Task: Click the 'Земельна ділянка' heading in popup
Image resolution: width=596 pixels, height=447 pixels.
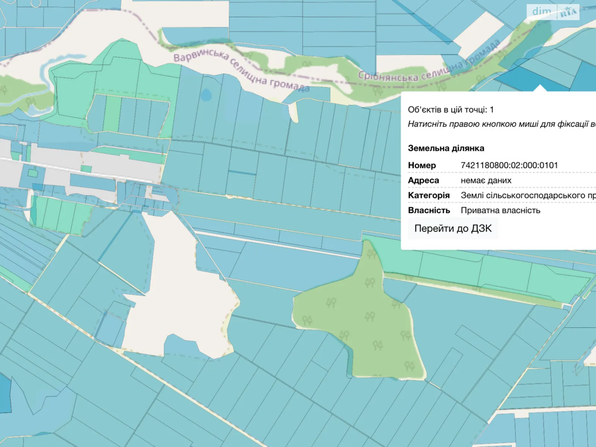Action: pyautogui.click(x=446, y=148)
